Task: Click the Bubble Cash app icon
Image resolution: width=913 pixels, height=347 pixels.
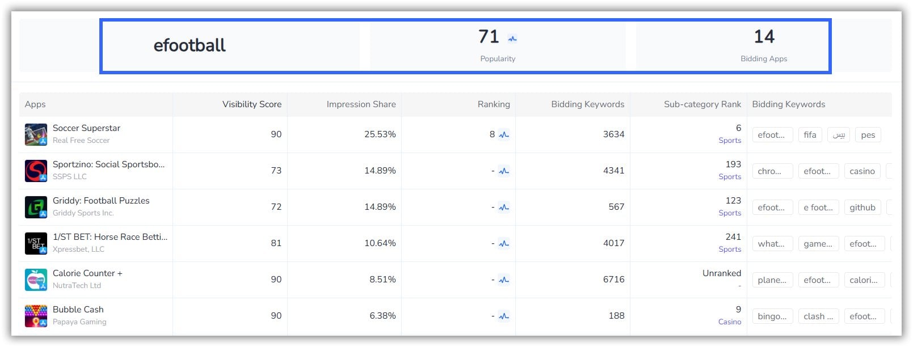Action: (x=36, y=316)
